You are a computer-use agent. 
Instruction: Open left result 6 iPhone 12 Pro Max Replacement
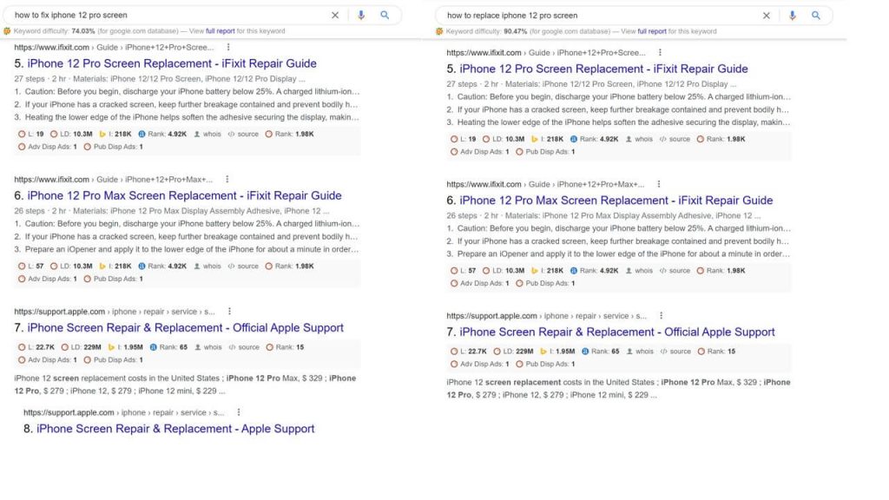[x=184, y=195]
